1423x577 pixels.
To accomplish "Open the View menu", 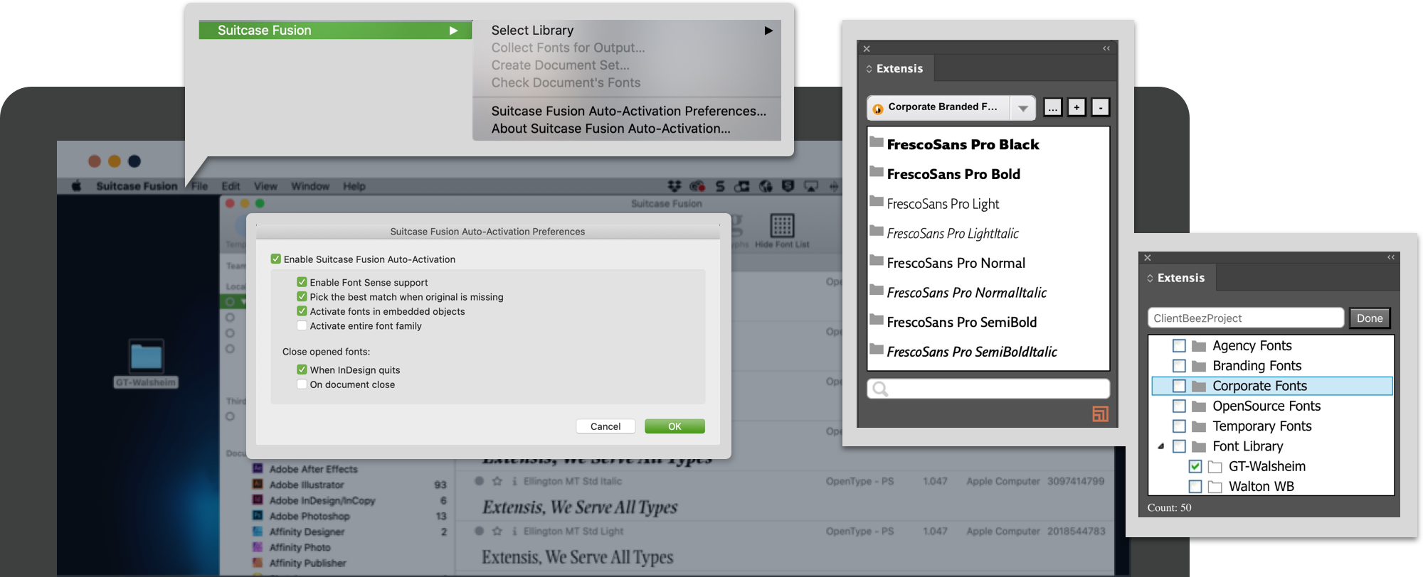I will pyautogui.click(x=265, y=186).
